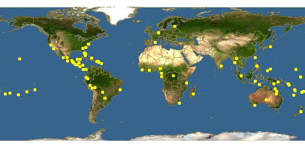This screenshot has width=305, height=152.
Task: Select the dot on South Africa's southeast coast
Action: [x=179, y=103]
